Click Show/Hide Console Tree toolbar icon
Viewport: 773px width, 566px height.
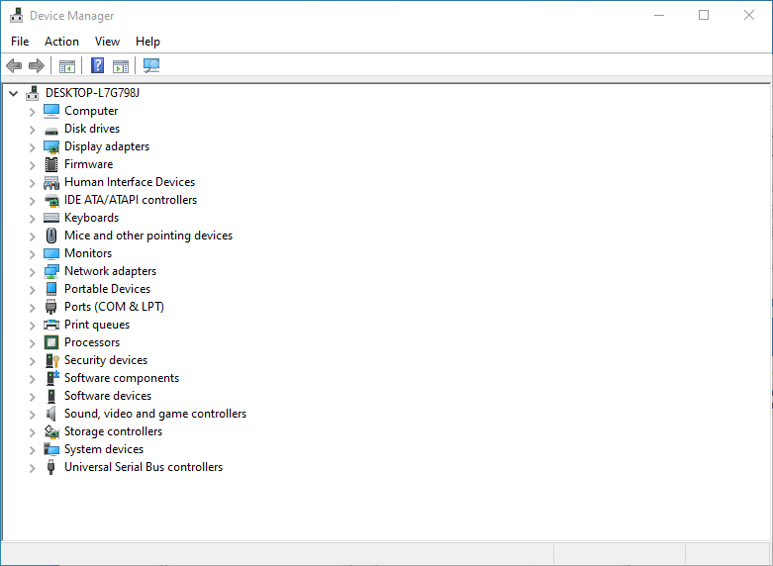point(67,65)
